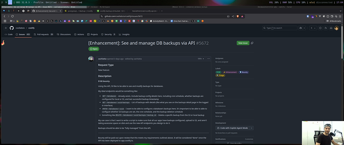Open the Bitwarden extension shield icon
Viewport: 344px width, 145px height.
(x=308, y=16)
